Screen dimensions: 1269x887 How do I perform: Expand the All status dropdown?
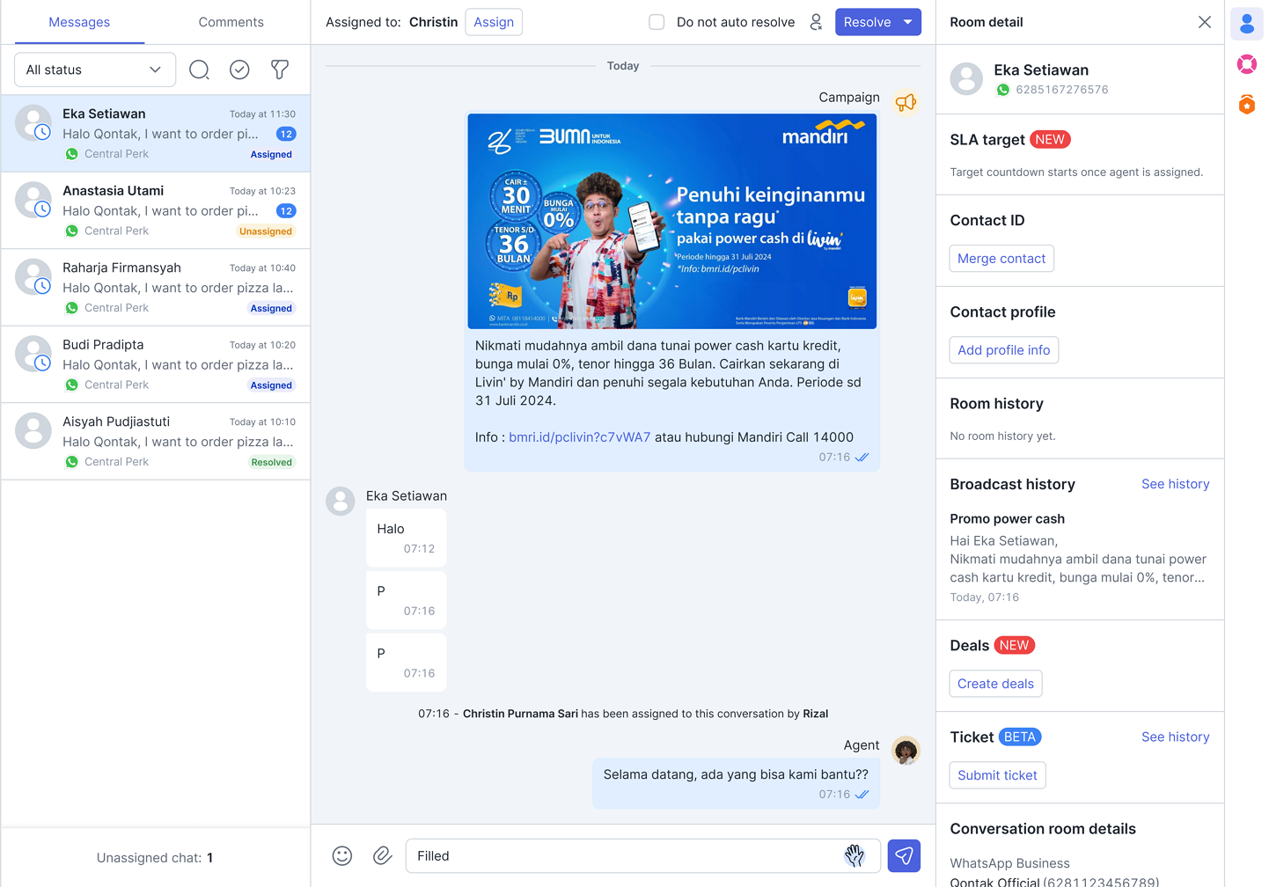tap(95, 70)
